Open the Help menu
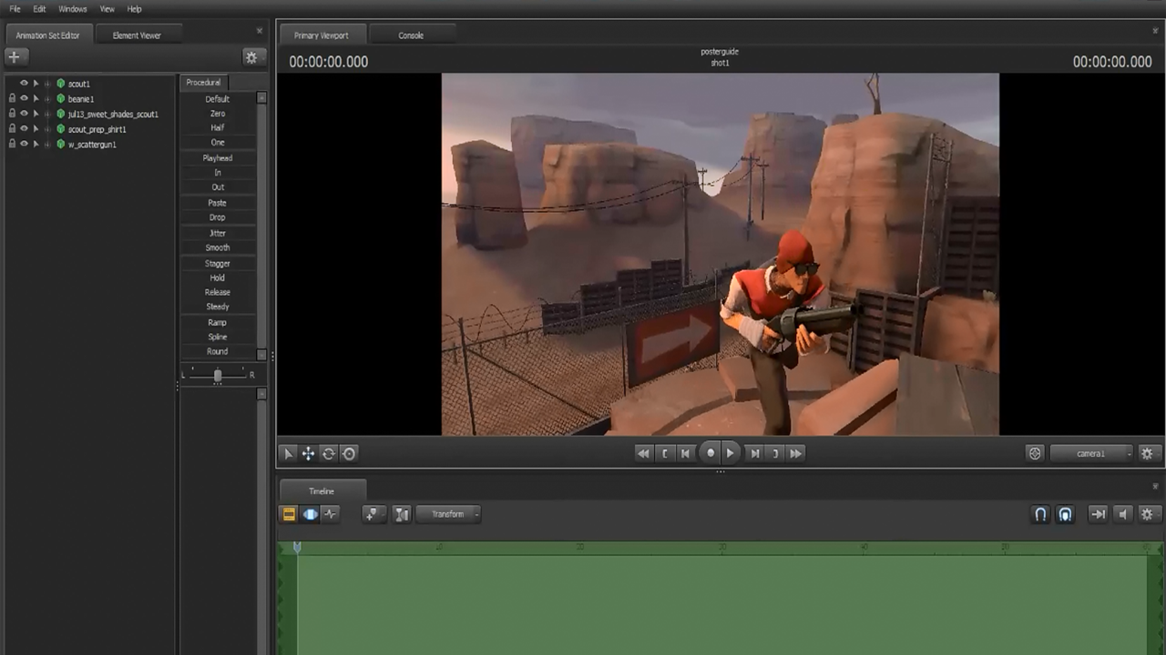 tap(134, 9)
